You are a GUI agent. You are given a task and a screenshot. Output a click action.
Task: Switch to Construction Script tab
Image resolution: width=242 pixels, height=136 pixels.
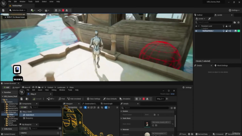click(x=89, y=104)
